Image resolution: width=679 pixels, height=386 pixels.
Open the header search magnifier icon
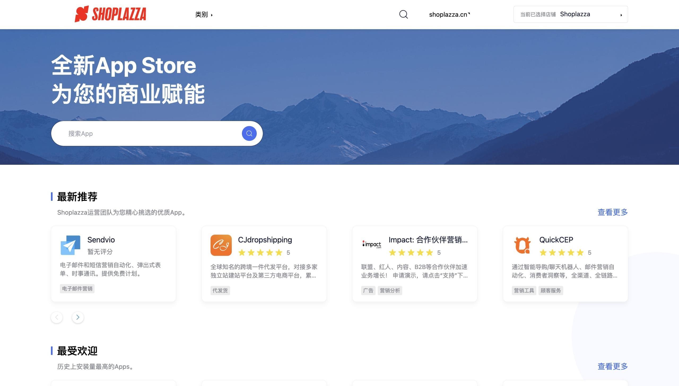click(x=403, y=14)
